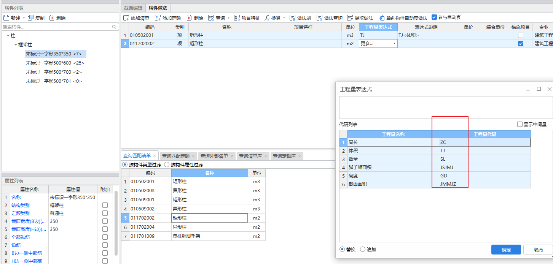553x264 pixels.
Task: Click 删除 icon in 构件做法 toolbar
Action: pyautogui.click(x=189, y=18)
